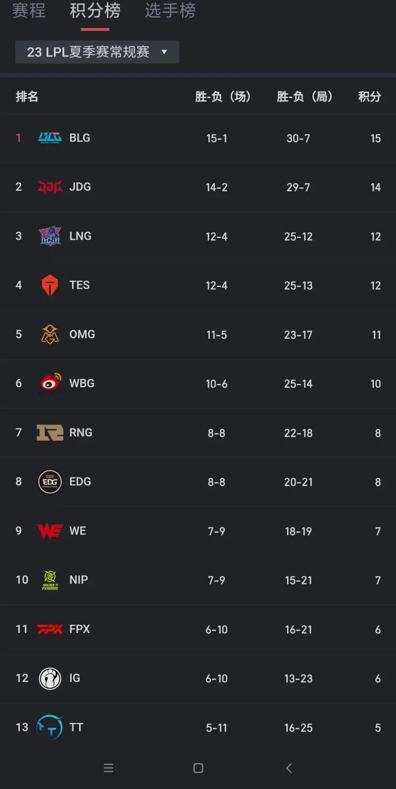Switch to the 赛程 tab
Screen dimensions: 396x789
point(29,10)
